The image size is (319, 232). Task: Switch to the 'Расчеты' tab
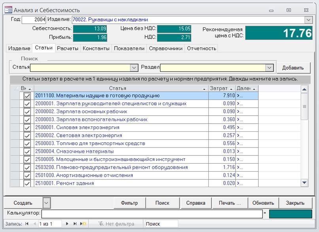click(67, 48)
